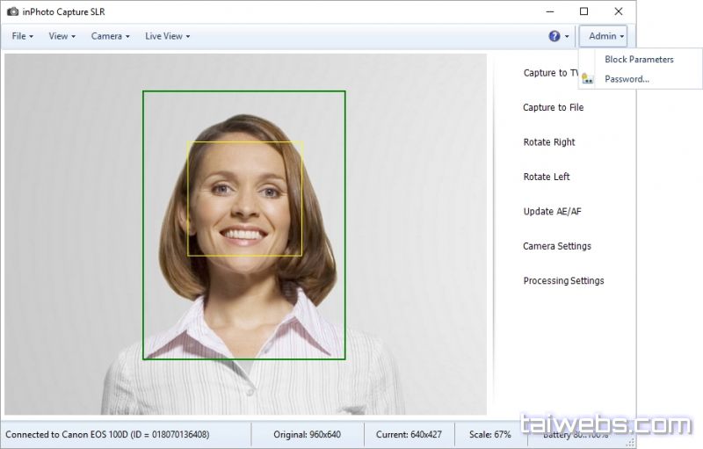The image size is (703, 449).
Task: Click the Rotate Left button
Action: point(547,177)
